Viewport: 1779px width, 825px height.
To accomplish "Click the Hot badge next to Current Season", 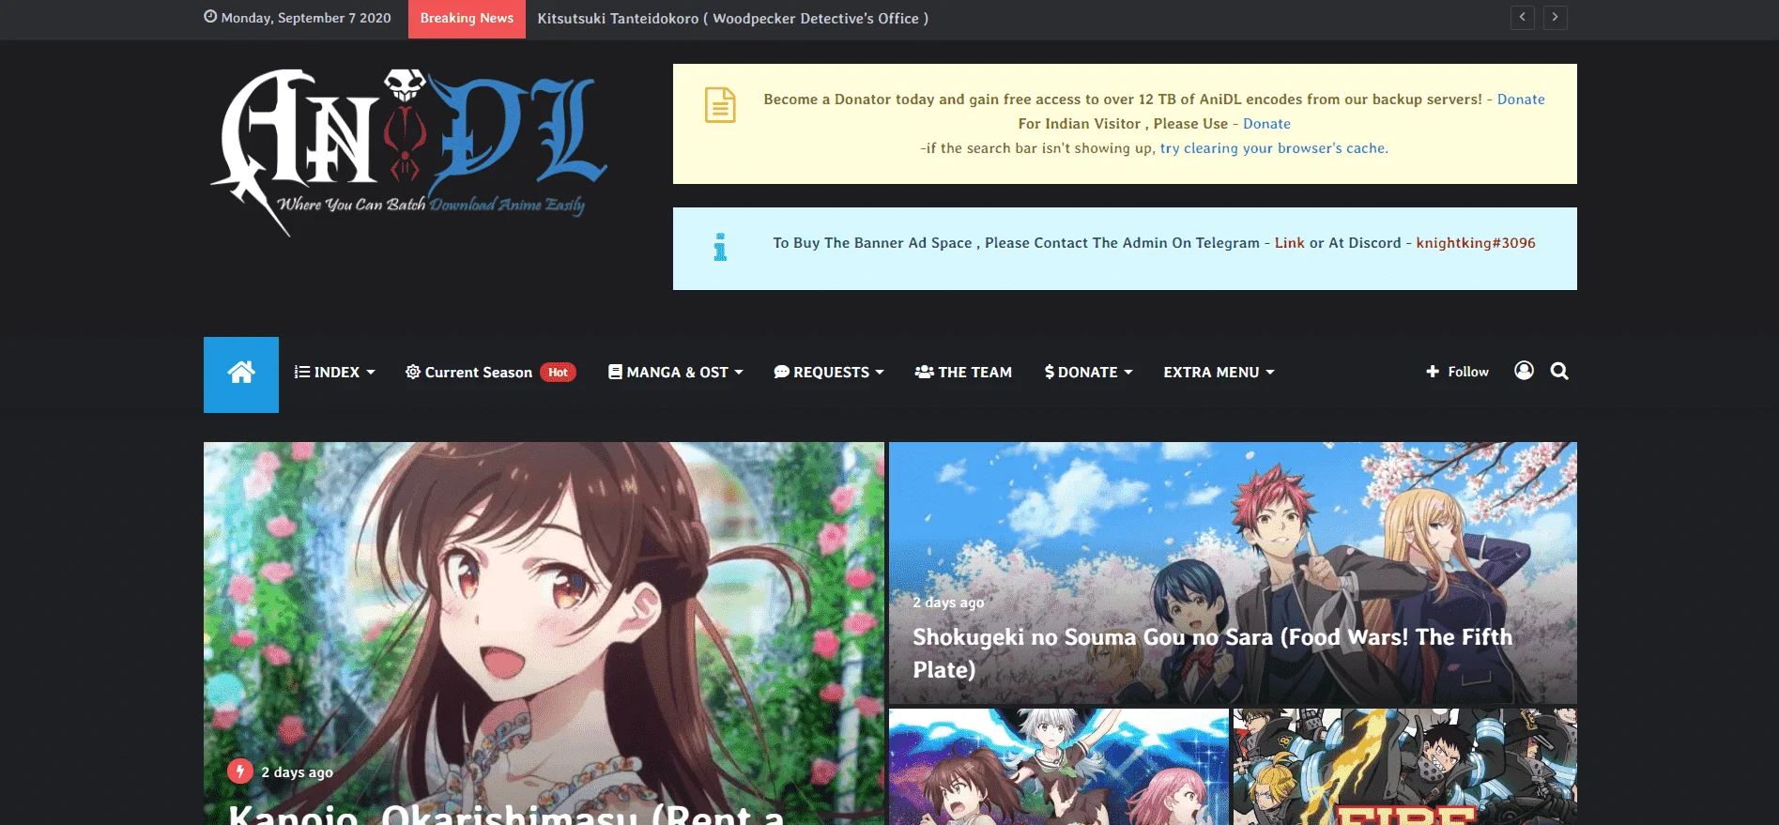I will pyautogui.click(x=558, y=373).
